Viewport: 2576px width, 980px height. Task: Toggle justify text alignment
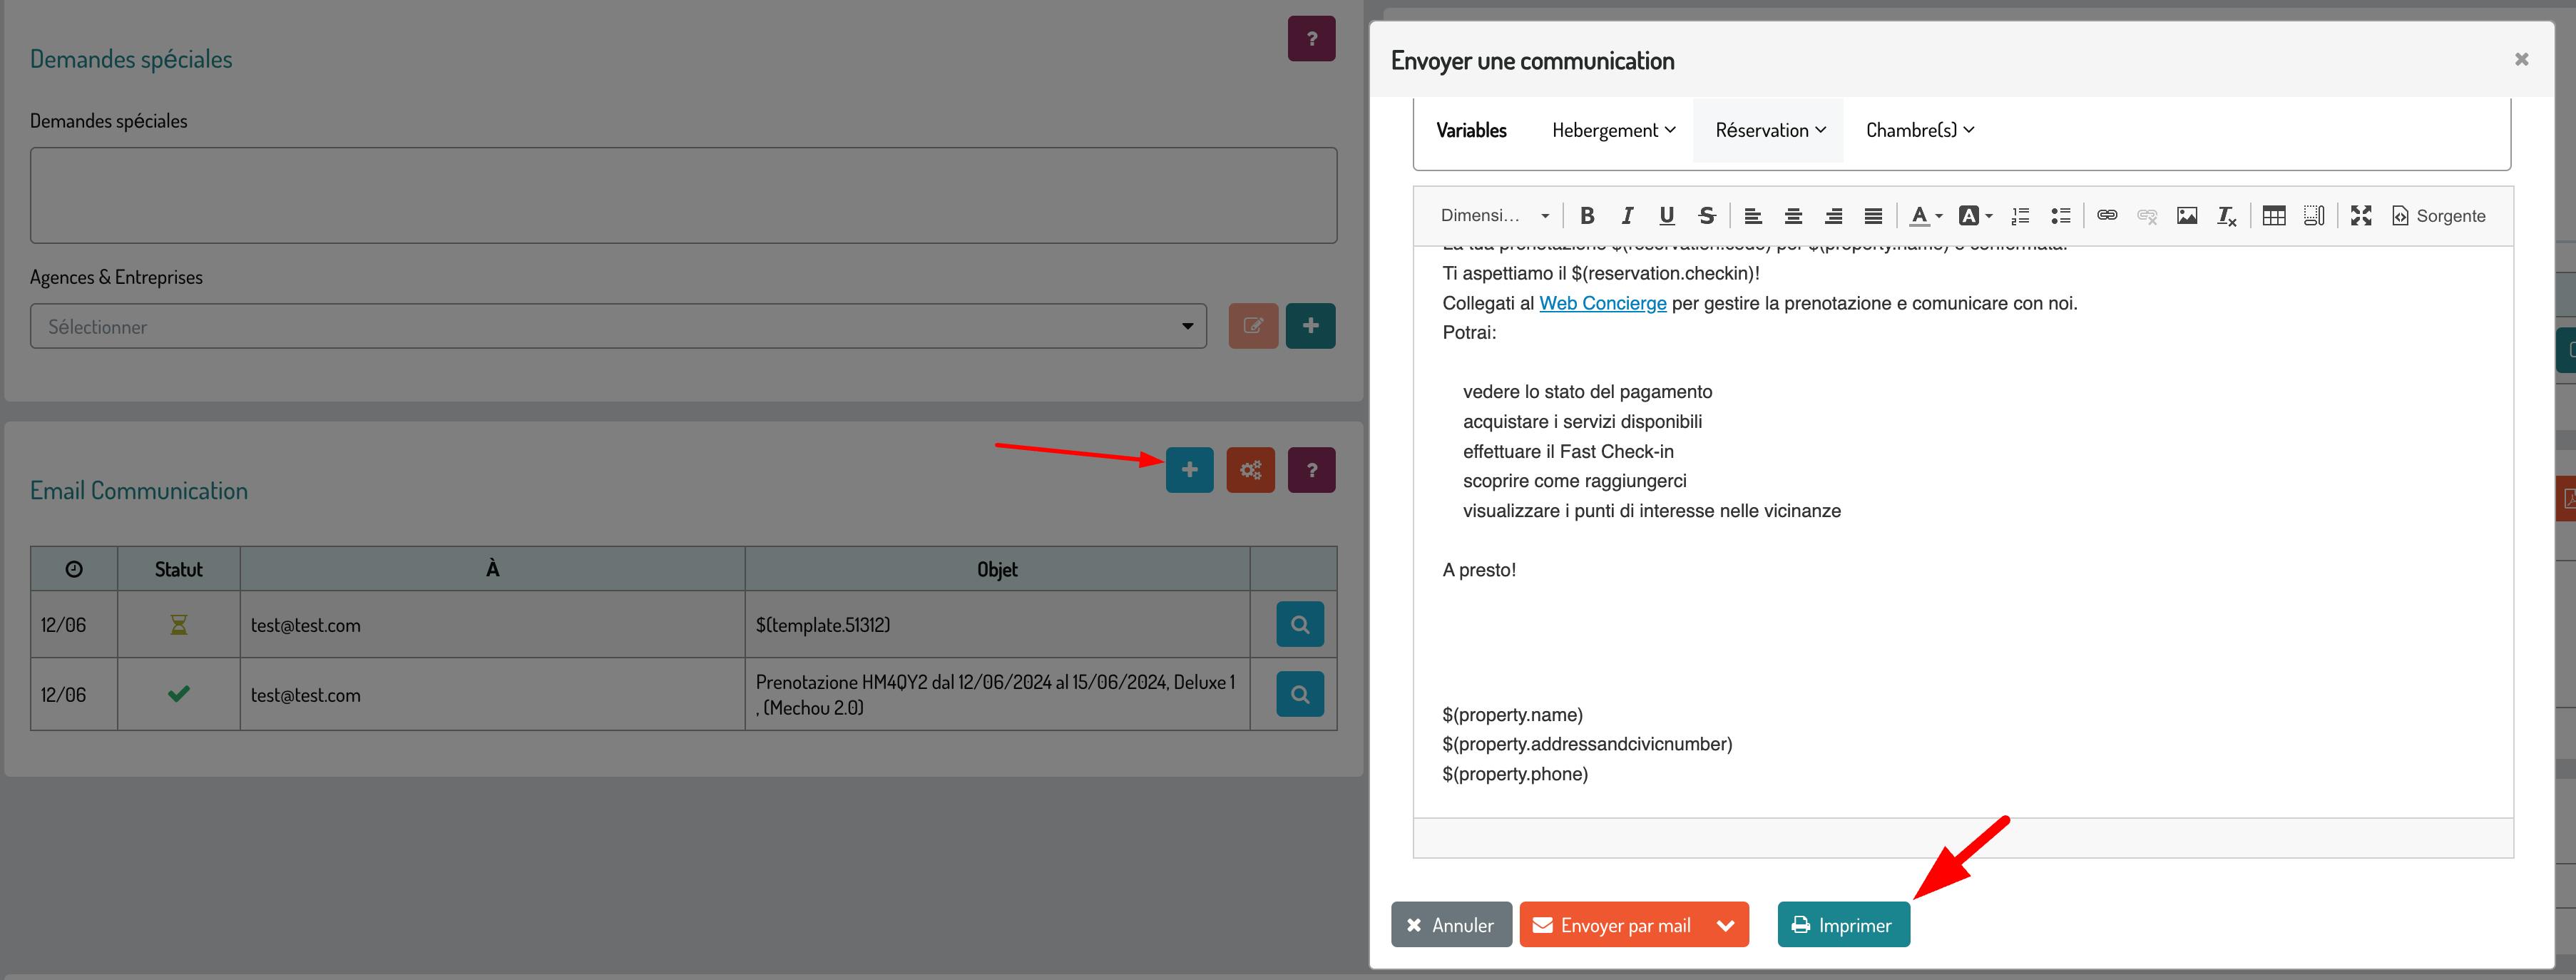click(x=1873, y=216)
